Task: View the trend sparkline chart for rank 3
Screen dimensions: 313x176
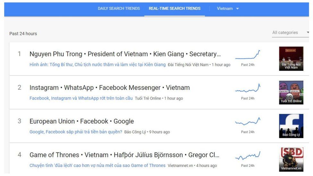Action: 248,122
